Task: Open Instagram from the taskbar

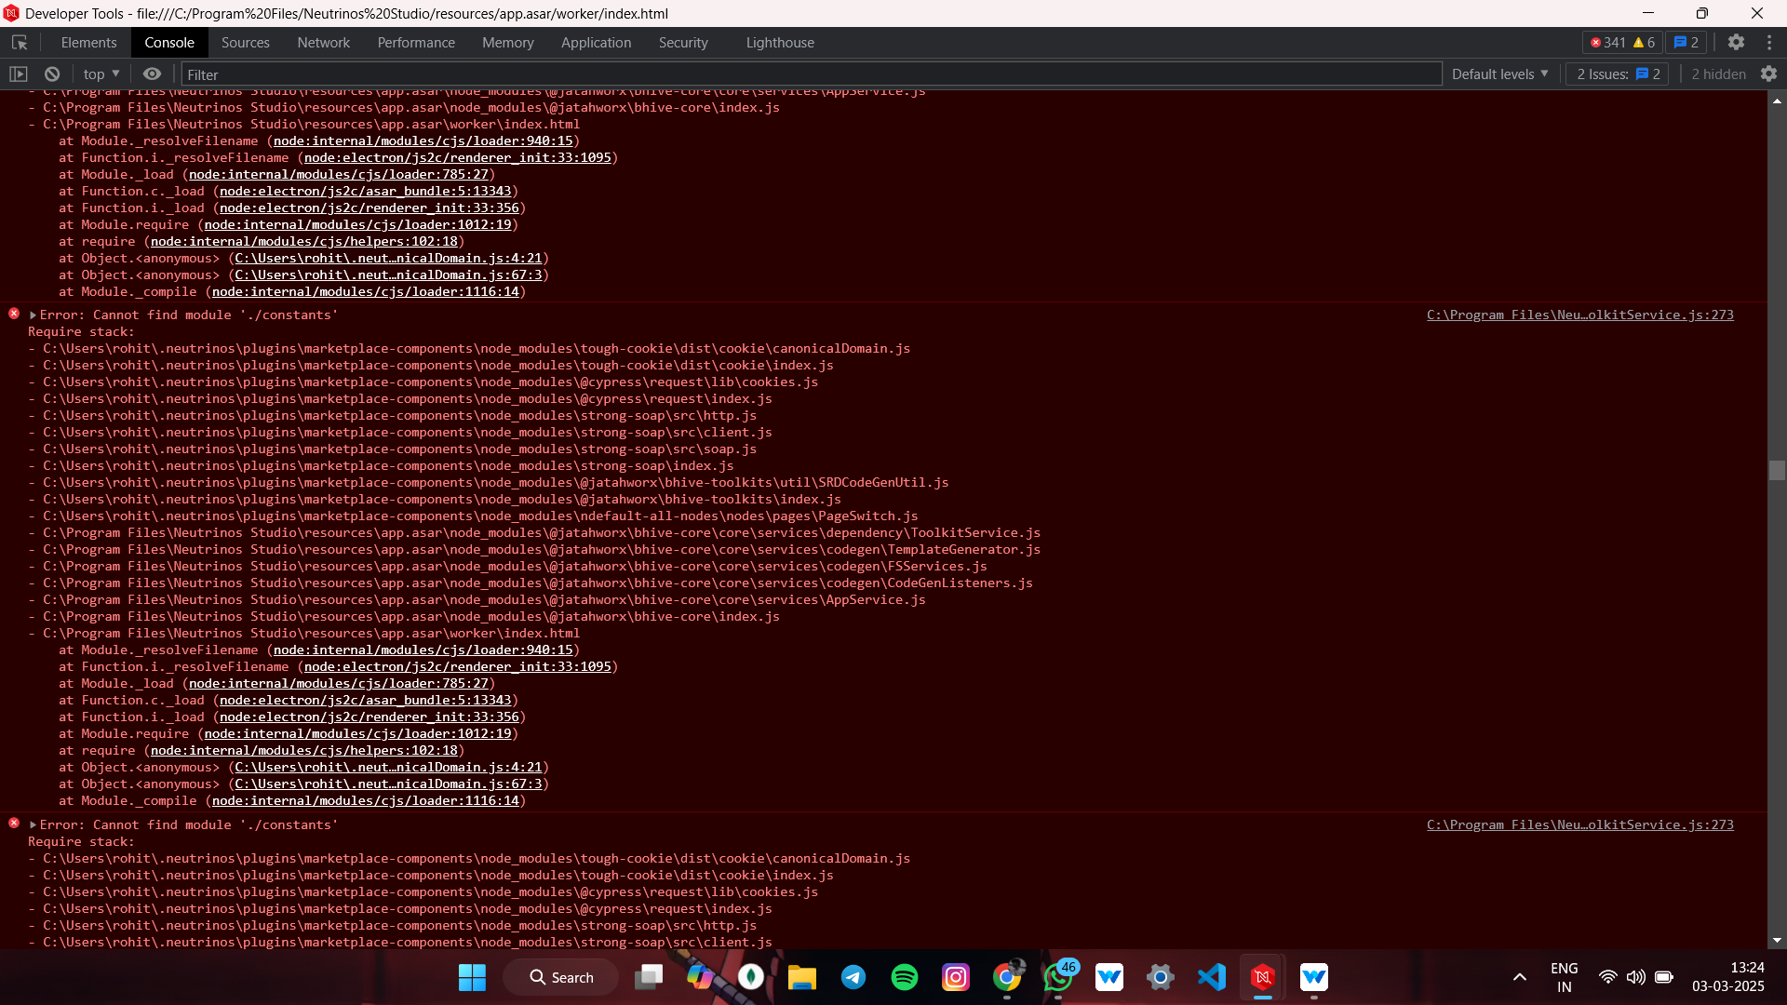Action: point(956,977)
